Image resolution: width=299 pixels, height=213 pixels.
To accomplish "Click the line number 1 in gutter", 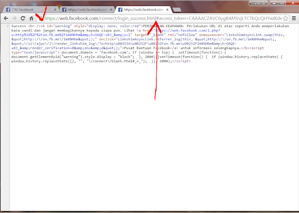I will pos(7,26).
